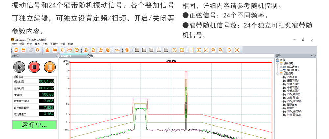Click the gray play button

click(x=19, y=67)
